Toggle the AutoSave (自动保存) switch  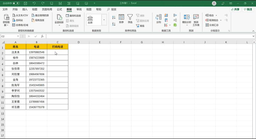coord(16,3)
